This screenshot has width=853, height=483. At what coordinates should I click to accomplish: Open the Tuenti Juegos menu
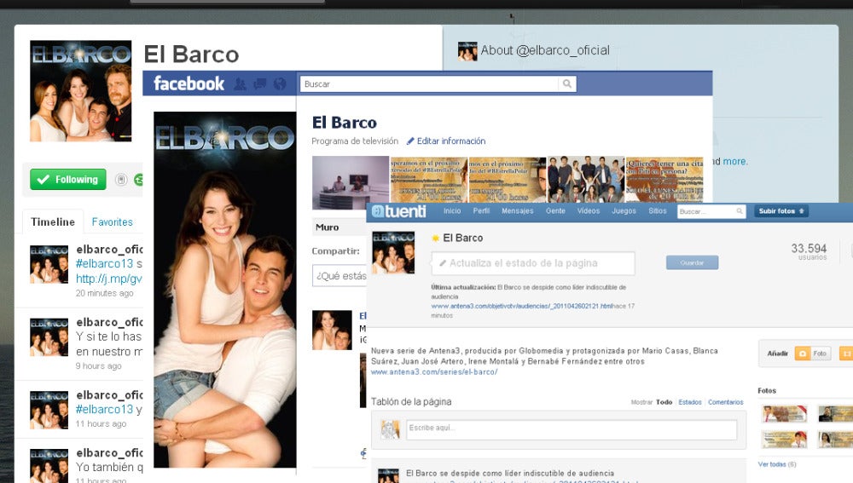click(x=624, y=210)
